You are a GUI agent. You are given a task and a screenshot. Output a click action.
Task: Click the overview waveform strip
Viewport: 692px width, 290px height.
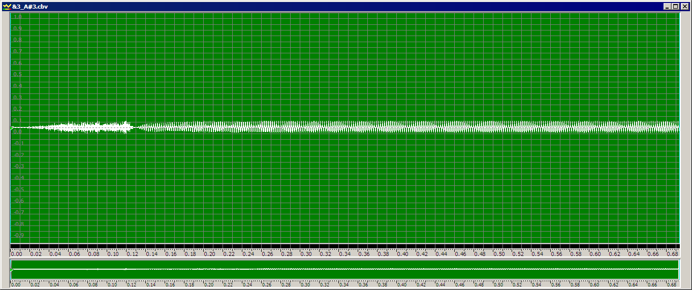click(345, 269)
